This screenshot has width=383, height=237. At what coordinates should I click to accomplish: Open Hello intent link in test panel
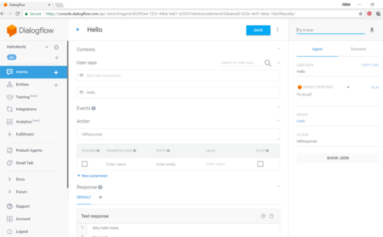point(301,121)
